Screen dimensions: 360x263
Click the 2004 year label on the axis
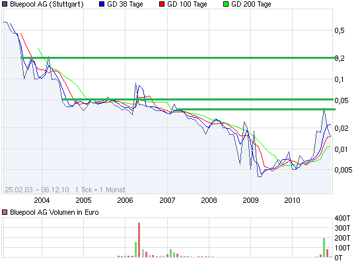[42, 200]
